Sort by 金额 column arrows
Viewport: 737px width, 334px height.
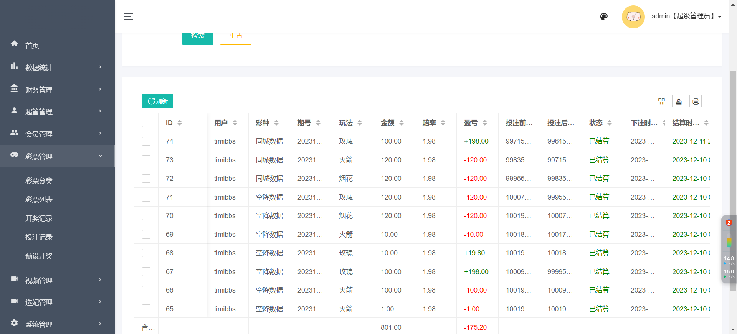pos(402,123)
